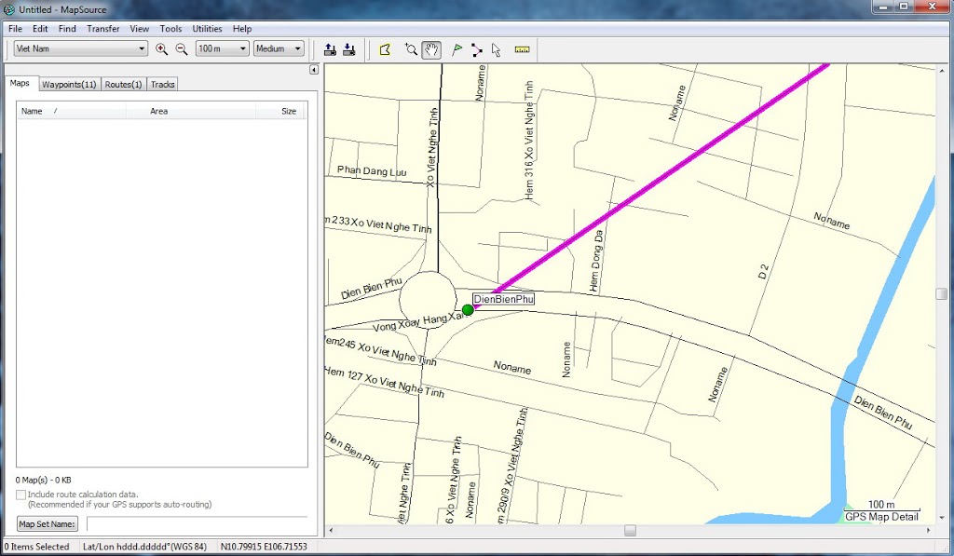Click the green DienBienPhu waypoint dot
Screen dimensions: 954x556
[468, 310]
